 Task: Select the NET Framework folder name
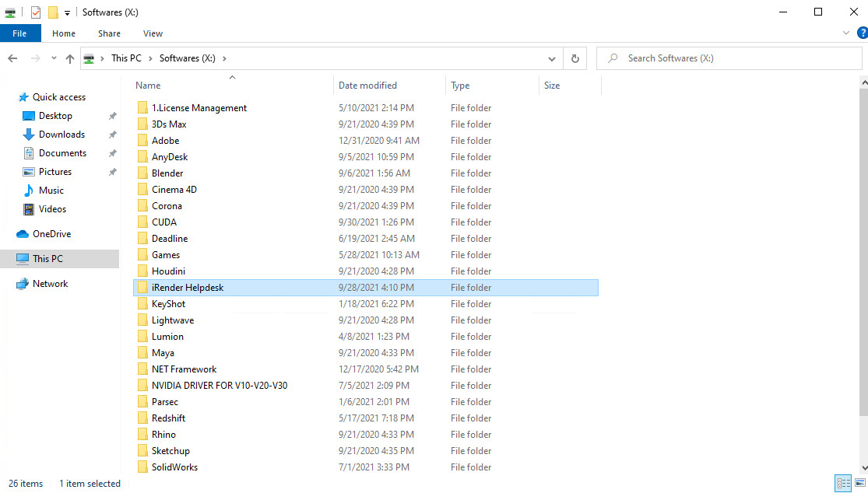(x=184, y=369)
